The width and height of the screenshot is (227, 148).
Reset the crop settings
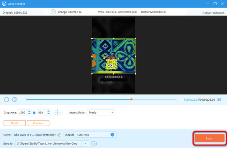click(15, 123)
